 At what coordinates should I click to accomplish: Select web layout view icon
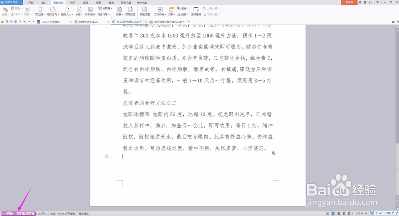click(x=344, y=214)
